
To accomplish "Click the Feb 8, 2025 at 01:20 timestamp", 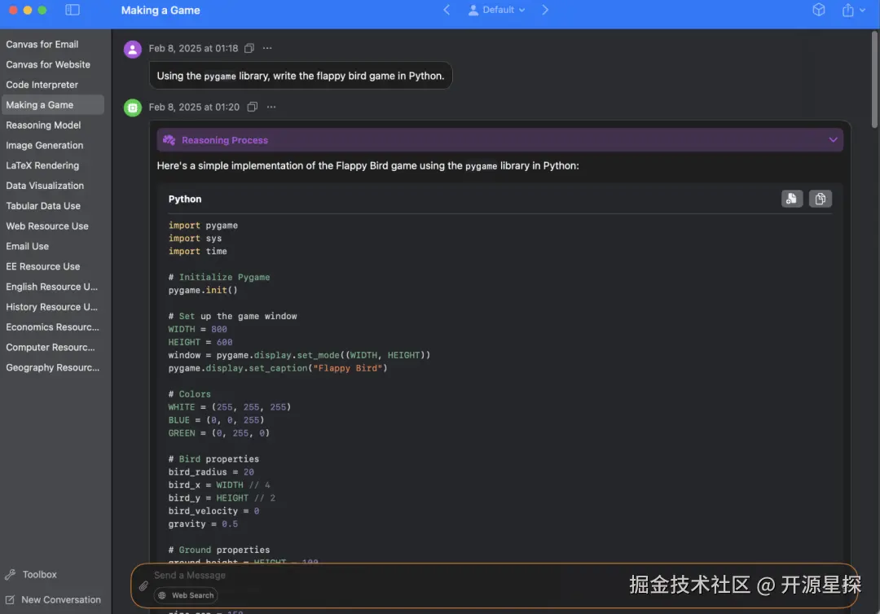I will pyautogui.click(x=194, y=107).
